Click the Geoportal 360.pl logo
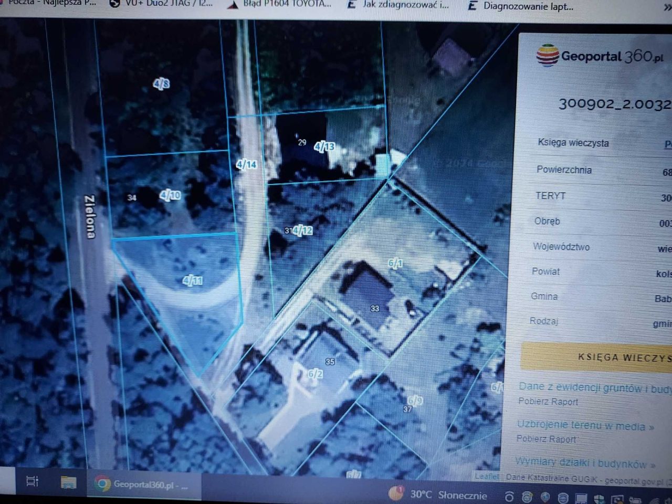Viewport: 672px width, 504px height. coord(600,56)
